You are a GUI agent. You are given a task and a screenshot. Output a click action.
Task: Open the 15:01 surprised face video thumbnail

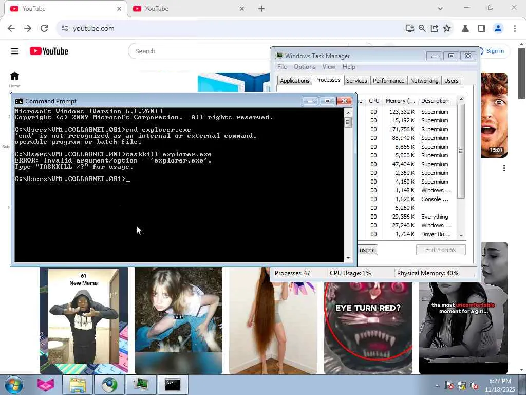tap(494, 115)
